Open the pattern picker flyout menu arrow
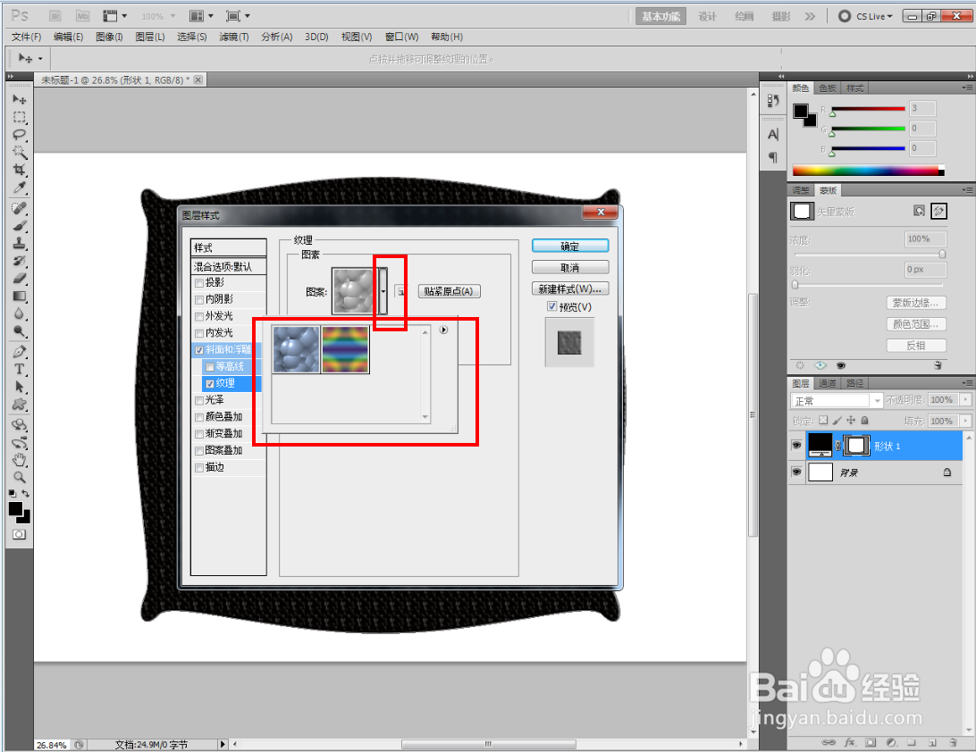This screenshot has width=976, height=752. [x=444, y=330]
